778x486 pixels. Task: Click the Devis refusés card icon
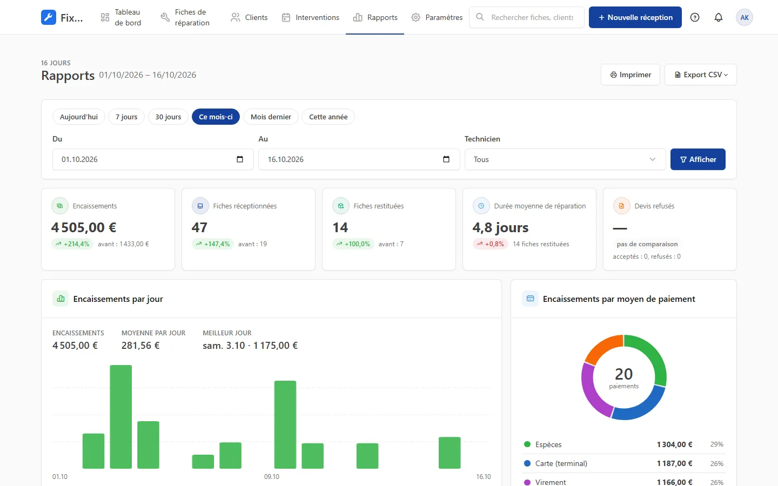(x=622, y=206)
